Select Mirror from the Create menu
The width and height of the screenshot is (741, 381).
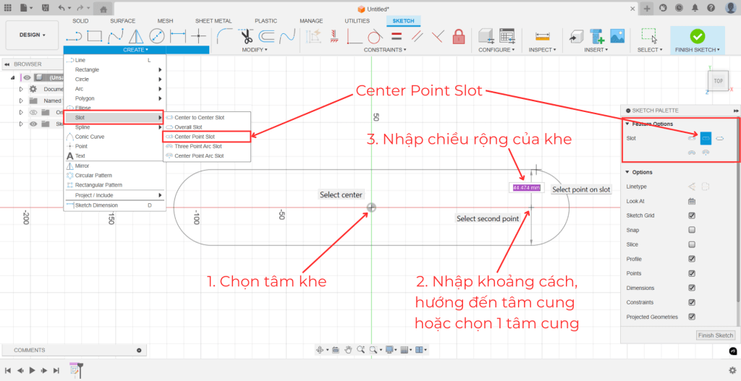(x=83, y=166)
